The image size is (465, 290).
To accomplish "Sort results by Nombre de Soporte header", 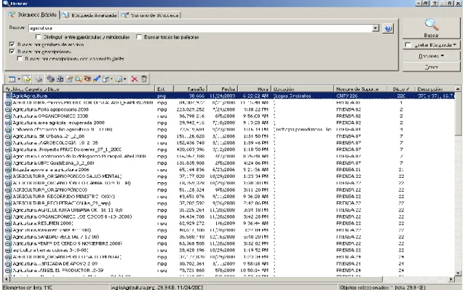I will [361, 89].
